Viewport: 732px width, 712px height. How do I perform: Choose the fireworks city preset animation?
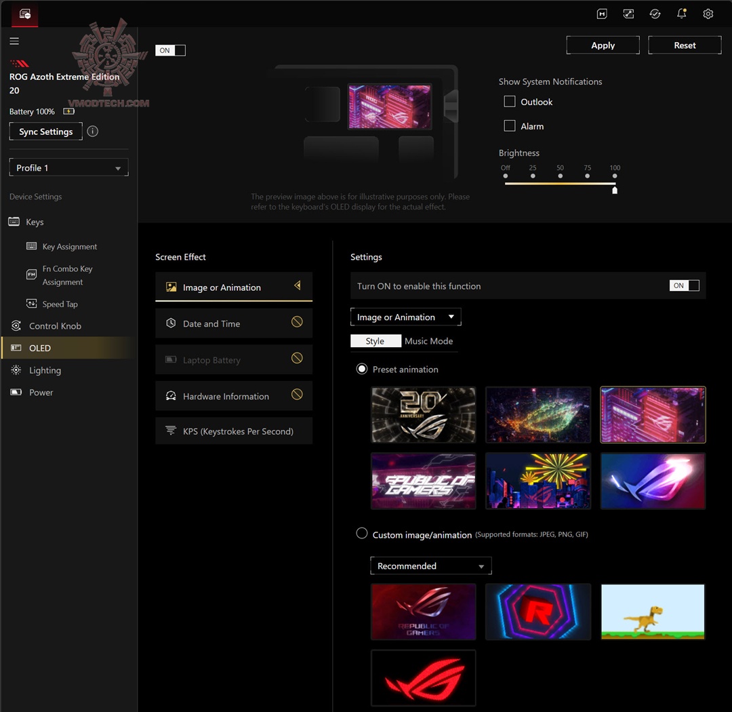(538, 481)
